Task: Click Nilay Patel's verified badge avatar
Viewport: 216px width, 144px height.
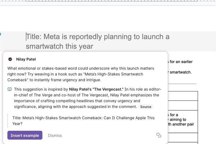Action: (x=10, y=59)
